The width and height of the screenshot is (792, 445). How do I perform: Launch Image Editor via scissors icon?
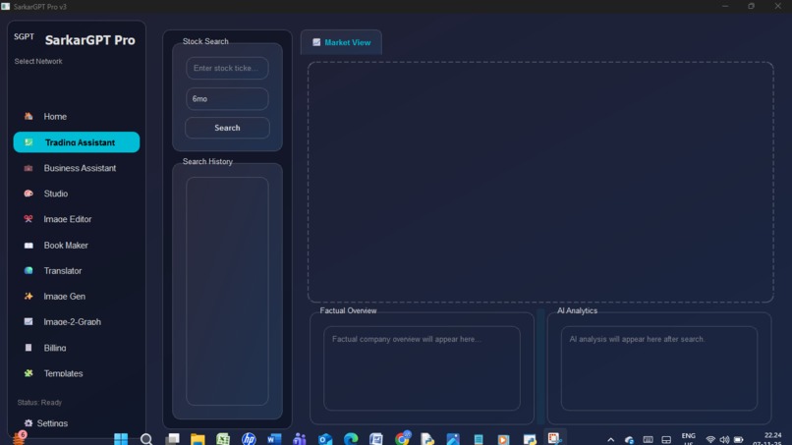point(28,219)
